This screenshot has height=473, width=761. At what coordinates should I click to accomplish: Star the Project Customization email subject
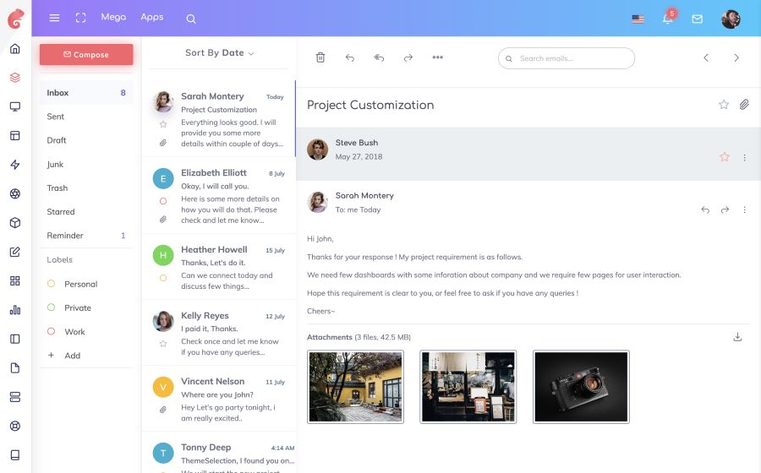(724, 105)
